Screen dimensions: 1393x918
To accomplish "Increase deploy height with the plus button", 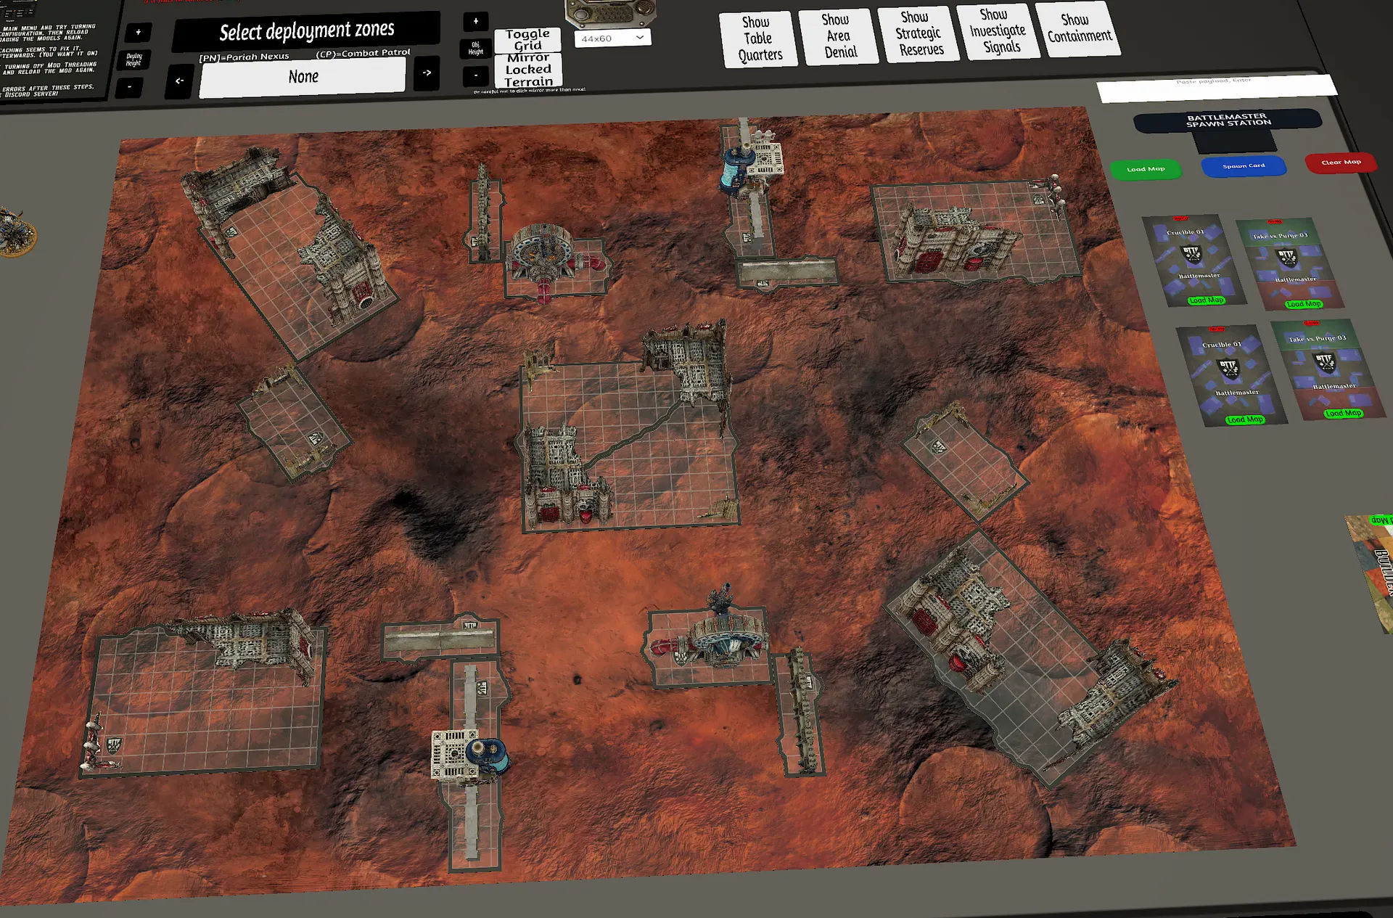I will 138,33.
